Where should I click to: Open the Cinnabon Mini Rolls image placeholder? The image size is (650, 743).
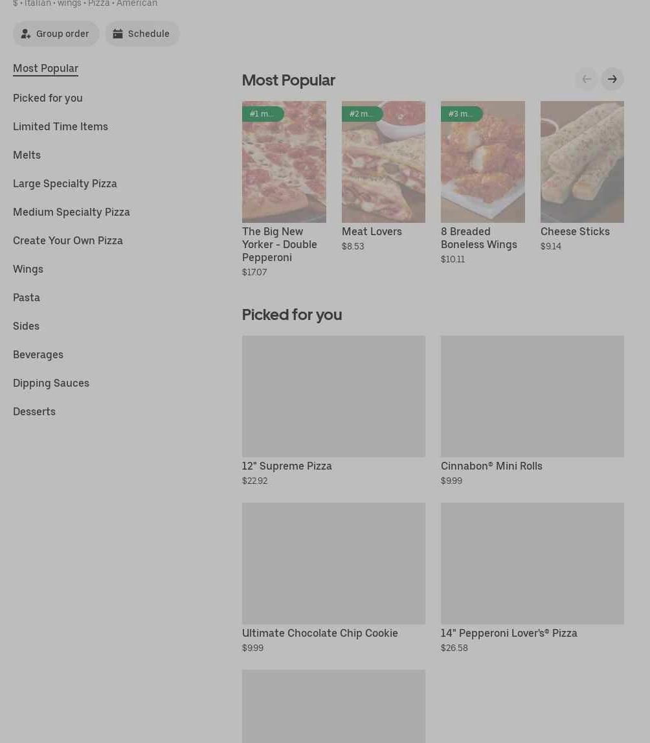[x=533, y=396]
